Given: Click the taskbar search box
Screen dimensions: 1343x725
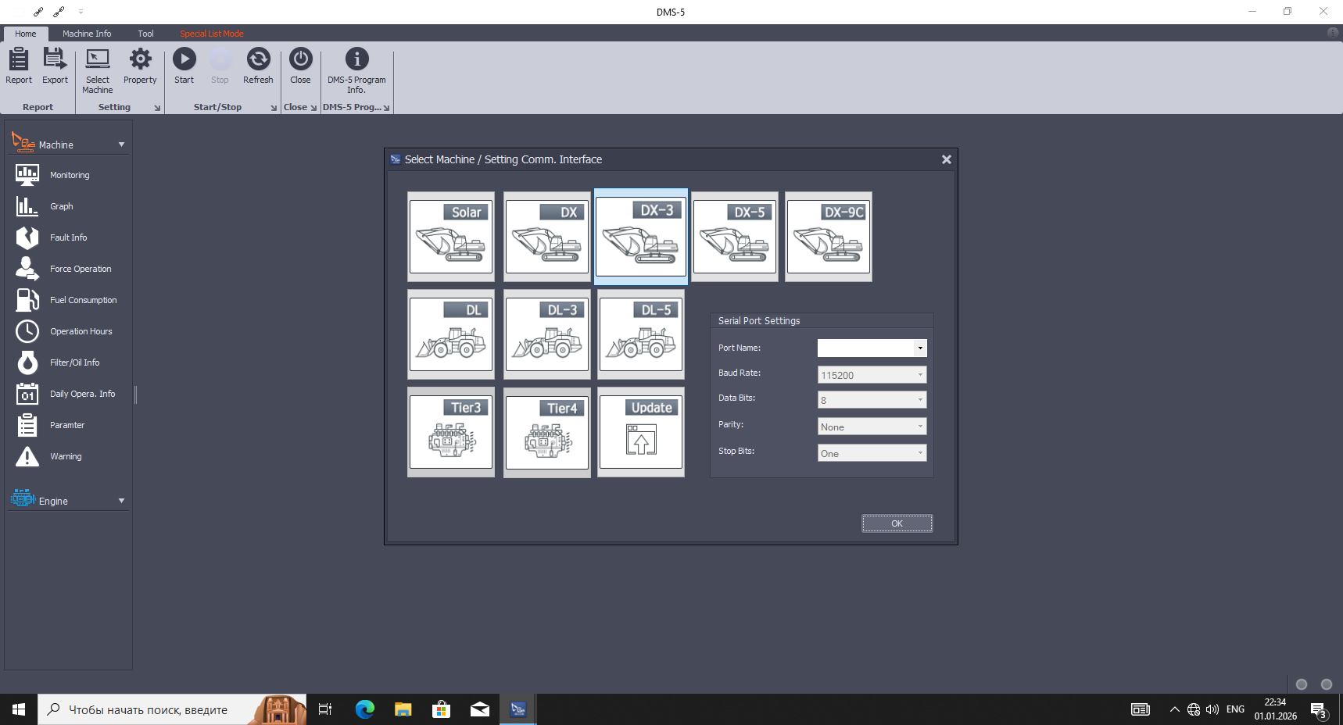Looking at the screenshot, I should click(x=172, y=709).
